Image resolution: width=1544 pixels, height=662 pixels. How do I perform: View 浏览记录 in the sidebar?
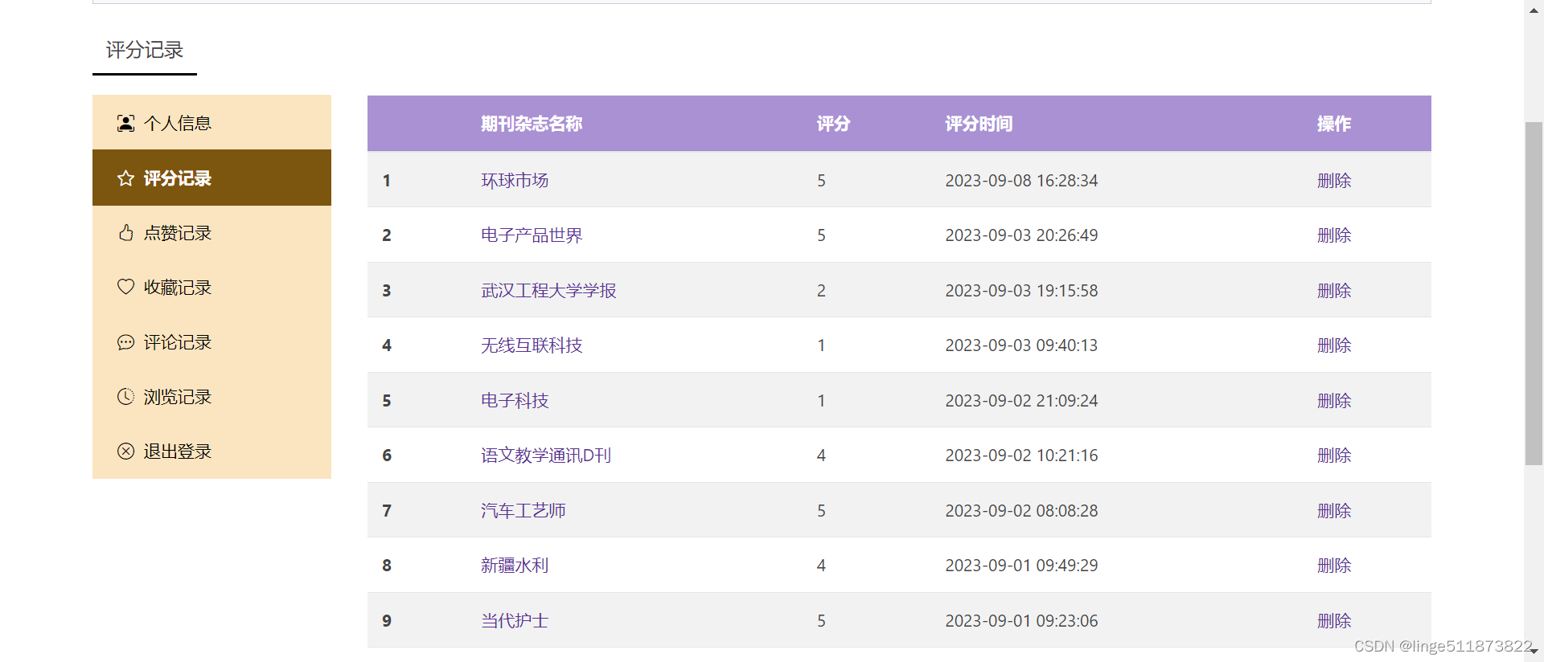(211, 397)
